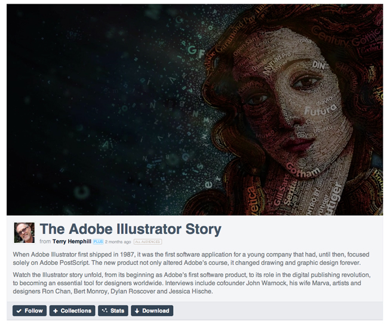
Task: Open Terry Hemphill's avatar photo
Action: tap(24, 233)
